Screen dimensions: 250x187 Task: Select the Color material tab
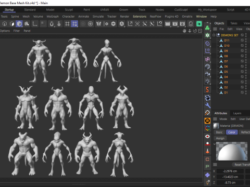(x=232, y=132)
